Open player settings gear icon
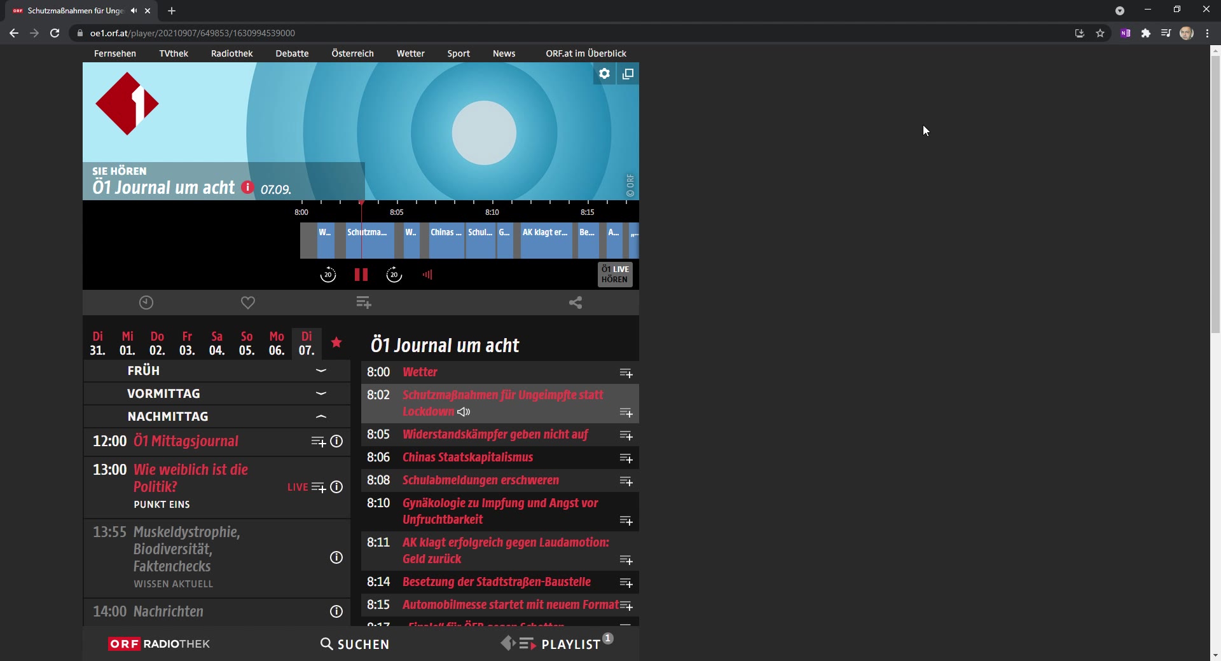 click(x=604, y=74)
